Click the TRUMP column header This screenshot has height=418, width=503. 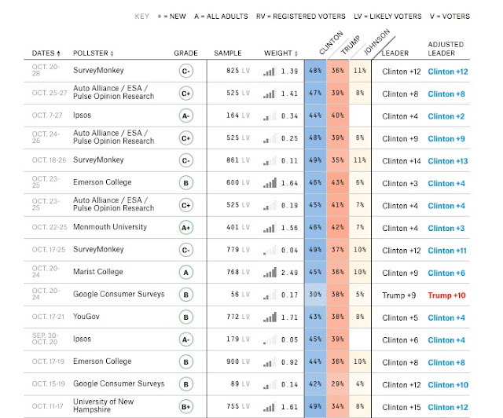(x=351, y=45)
